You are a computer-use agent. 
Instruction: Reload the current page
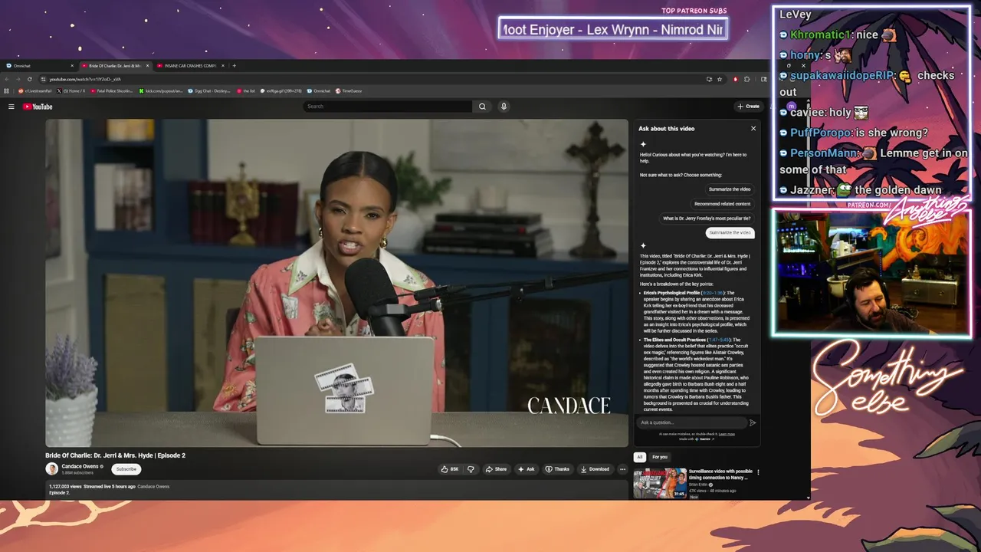(x=30, y=79)
